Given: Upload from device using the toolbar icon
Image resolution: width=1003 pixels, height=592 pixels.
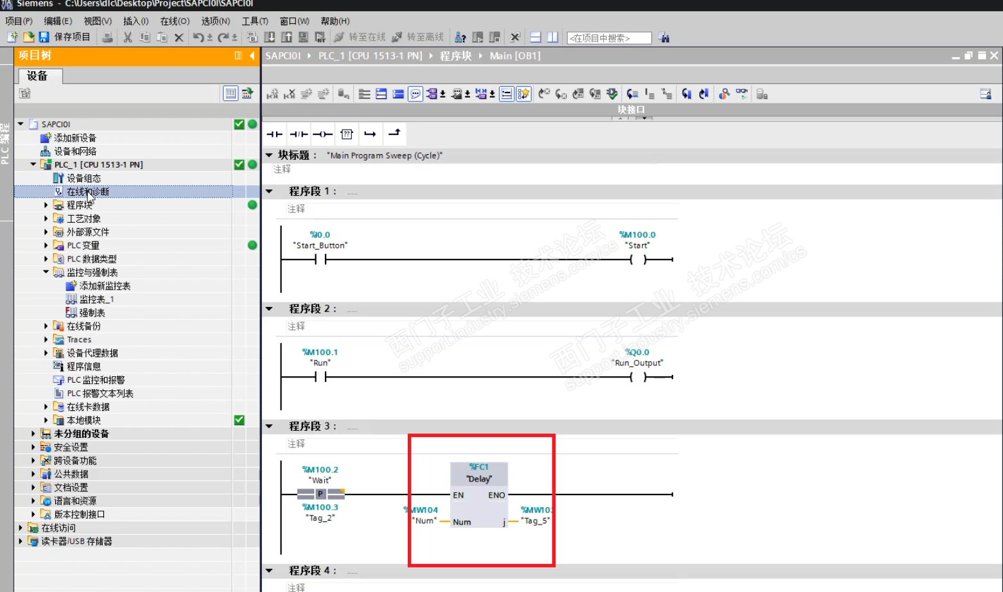Looking at the screenshot, I should 286,37.
